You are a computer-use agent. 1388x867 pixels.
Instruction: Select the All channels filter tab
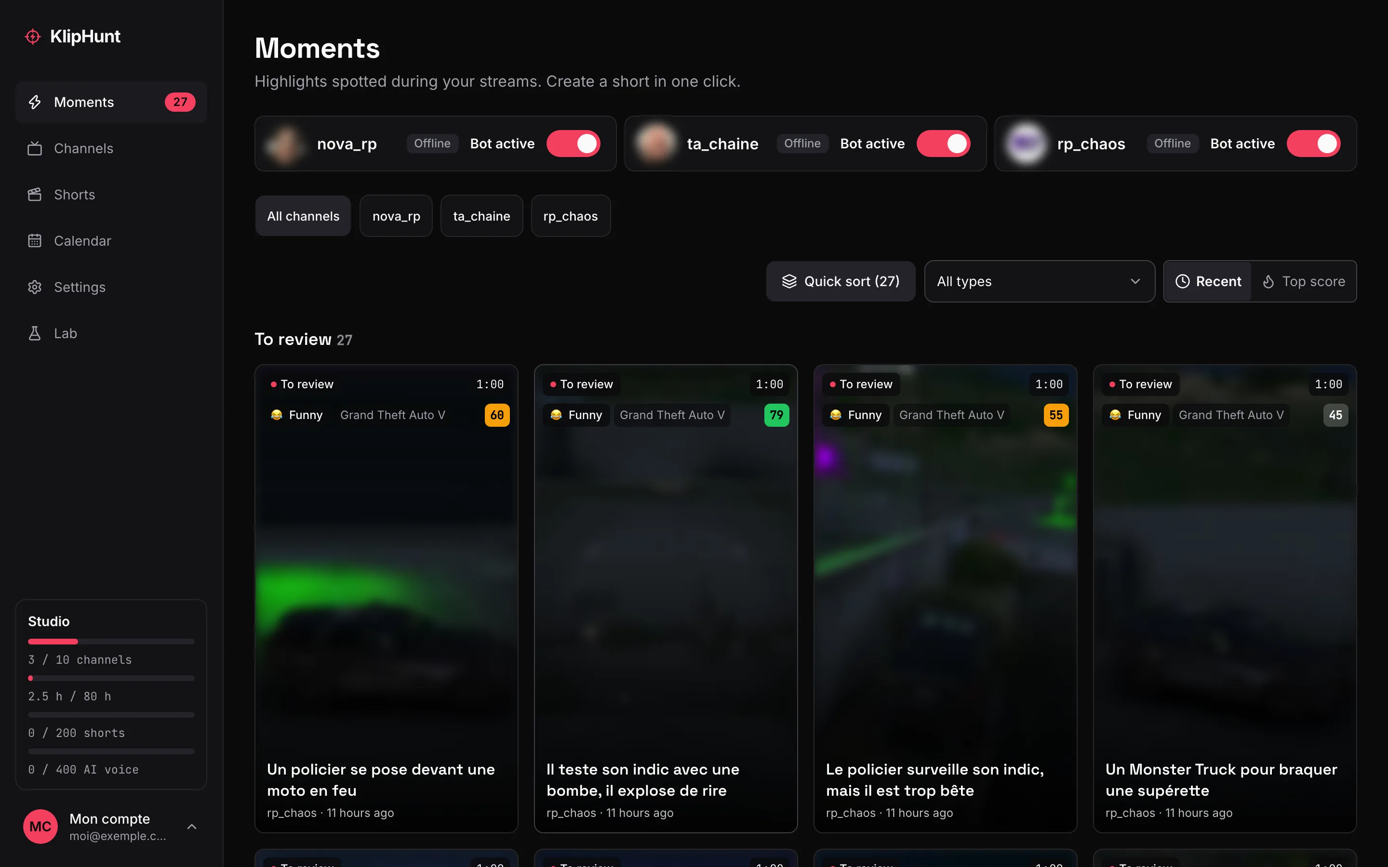303,216
